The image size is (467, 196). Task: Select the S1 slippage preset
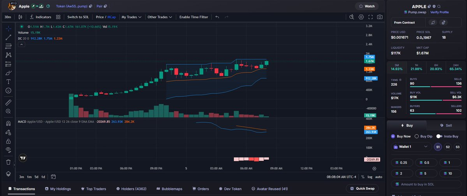[438, 147]
